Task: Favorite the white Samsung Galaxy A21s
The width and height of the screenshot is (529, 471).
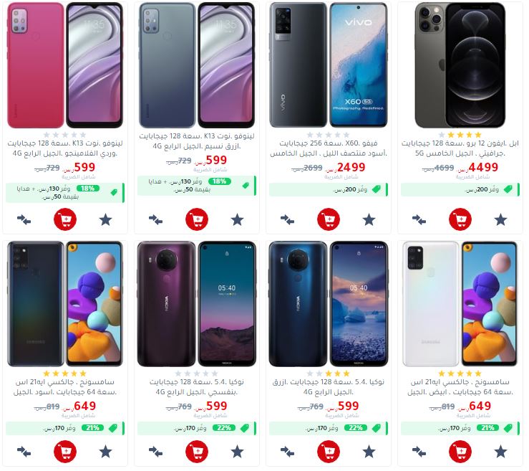Action: coord(500,452)
